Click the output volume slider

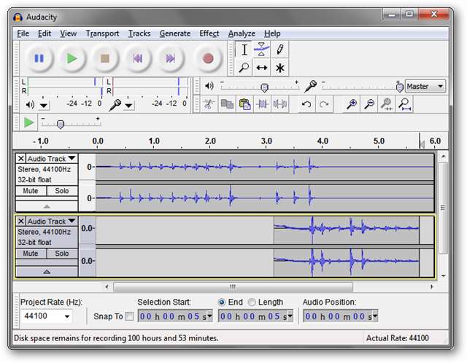(x=263, y=87)
